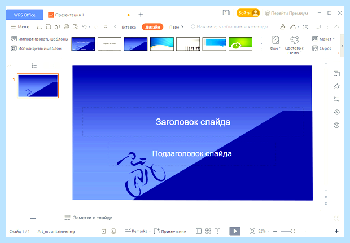This screenshot has height=243, width=350.
Task: Expand the undo history dropdown arrow
Action: tap(90, 27)
